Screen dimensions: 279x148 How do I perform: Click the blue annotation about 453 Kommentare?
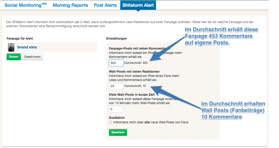pos(221,36)
